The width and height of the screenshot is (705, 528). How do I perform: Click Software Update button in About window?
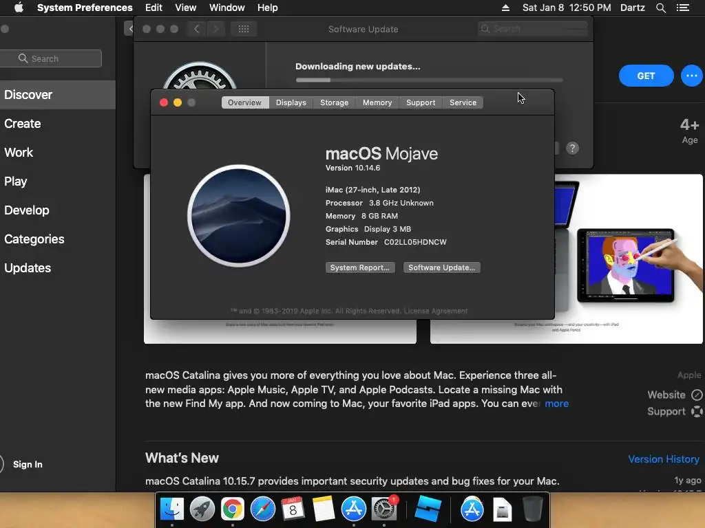(x=441, y=267)
